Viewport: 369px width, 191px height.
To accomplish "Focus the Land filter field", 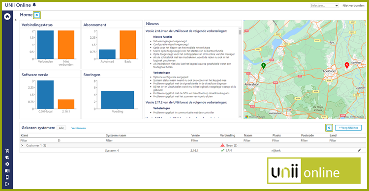I will pos(343,140).
